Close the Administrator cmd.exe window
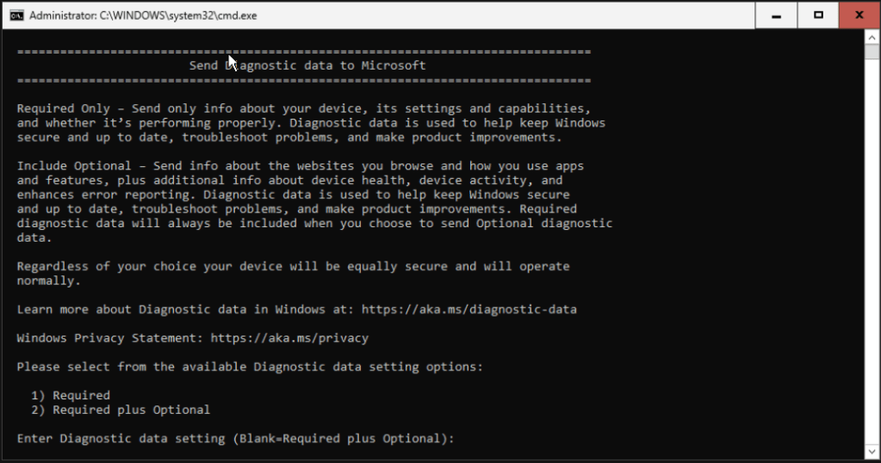Screen dimensions: 881x463 point(860,15)
